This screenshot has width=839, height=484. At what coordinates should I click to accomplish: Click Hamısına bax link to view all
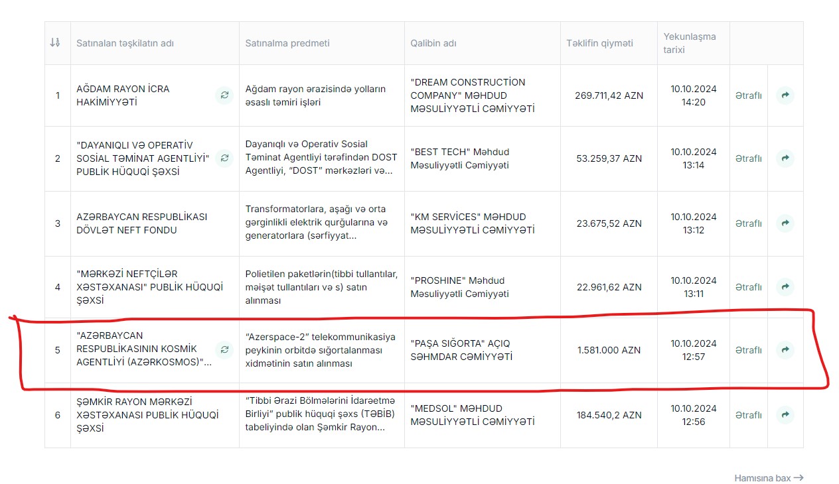pyautogui.click(x=769, y=477)
